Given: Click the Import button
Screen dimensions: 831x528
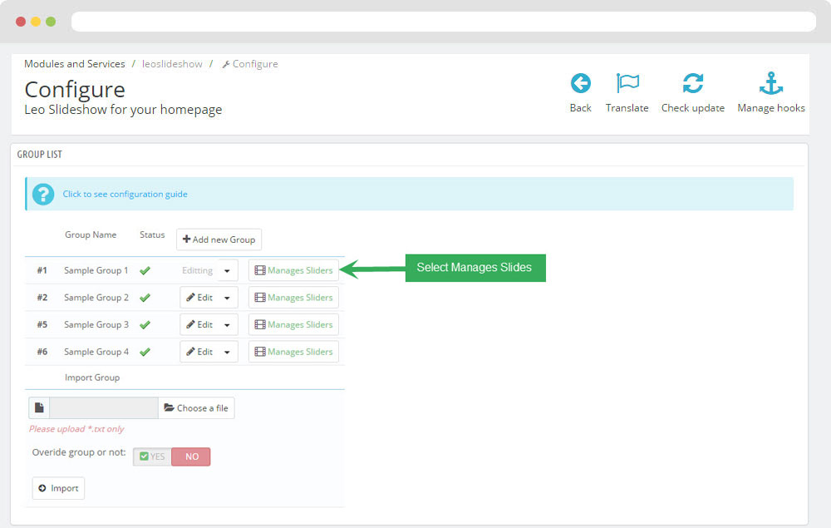Looking at the screenshot, I should click(58, 488).
